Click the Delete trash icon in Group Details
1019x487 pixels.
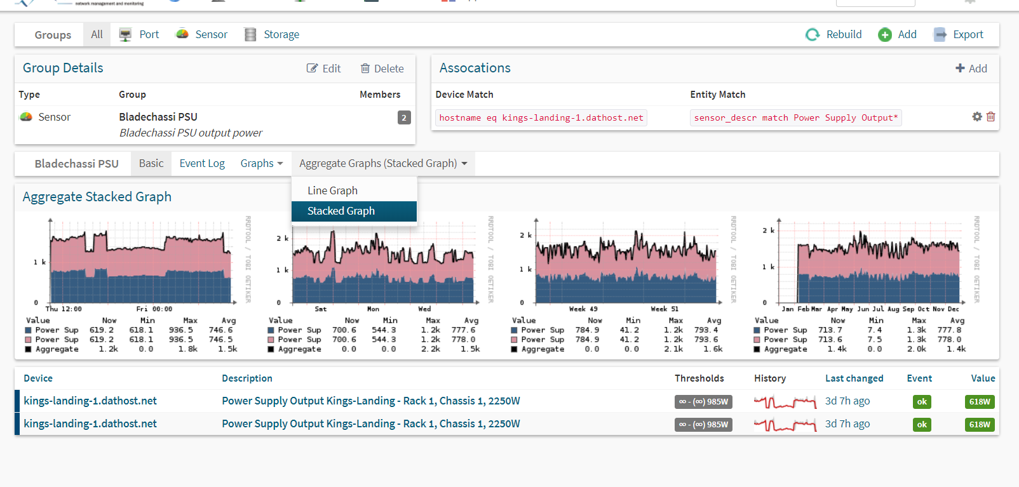365,68
